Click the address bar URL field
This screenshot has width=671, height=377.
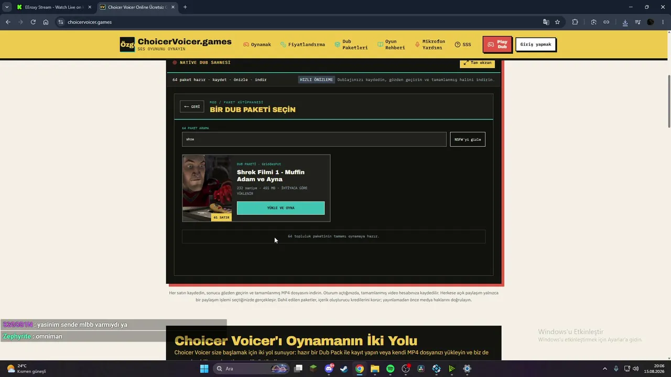[299, 22]
